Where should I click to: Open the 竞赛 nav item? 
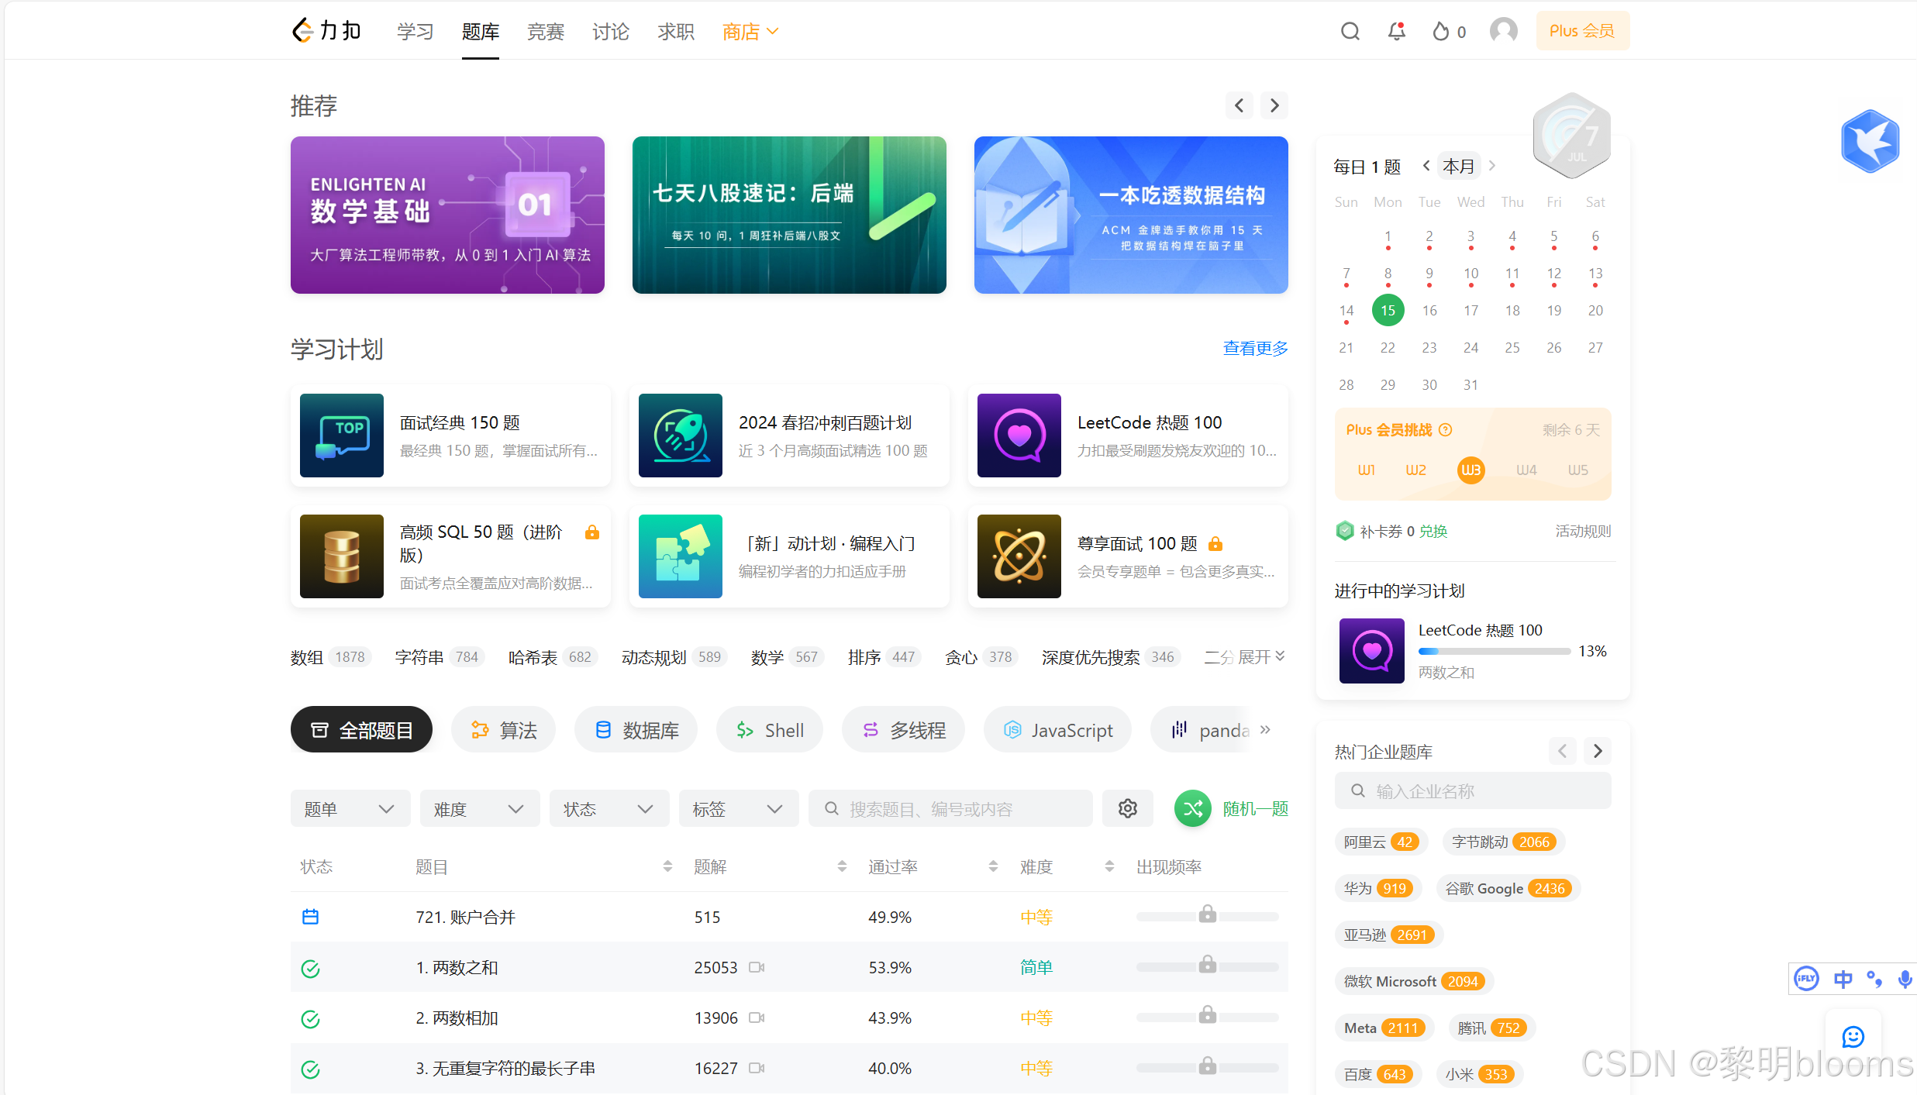[x=546, y=31]
